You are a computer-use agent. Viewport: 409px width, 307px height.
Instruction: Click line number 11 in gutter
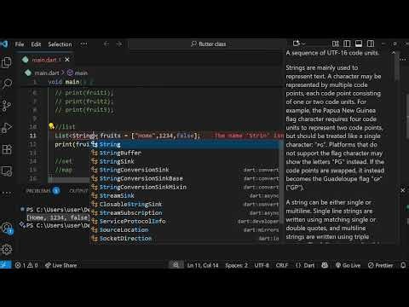(33, 136)
